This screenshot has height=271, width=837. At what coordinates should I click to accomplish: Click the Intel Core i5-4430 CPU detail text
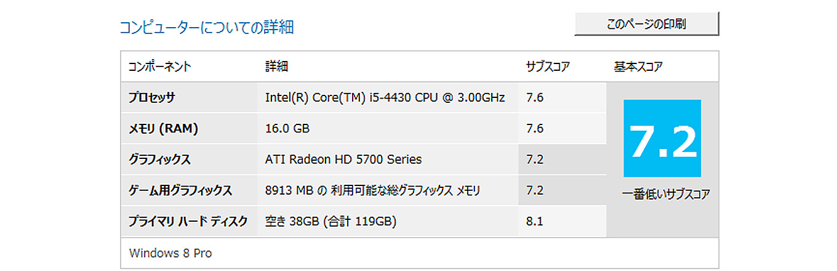pos(385,97)
